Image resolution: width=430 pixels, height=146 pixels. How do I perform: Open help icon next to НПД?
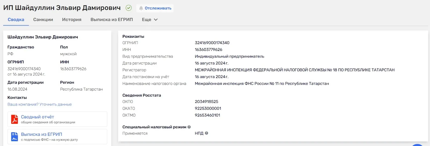click(x=206, y=133)
